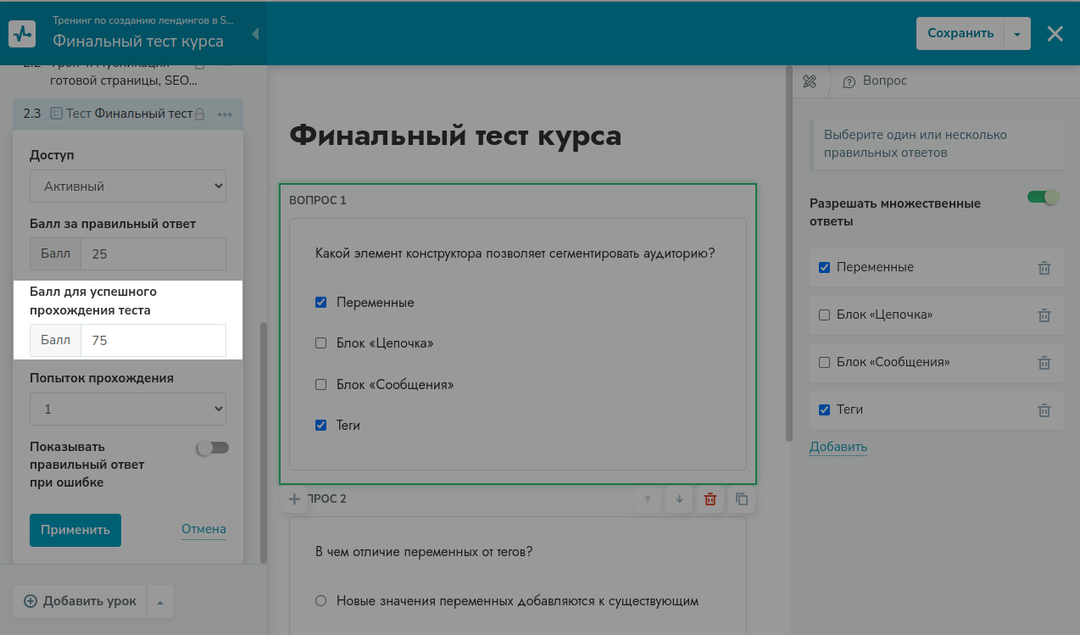
Task: Click the Финальный тест курса page heading
Action: point(455,135)
